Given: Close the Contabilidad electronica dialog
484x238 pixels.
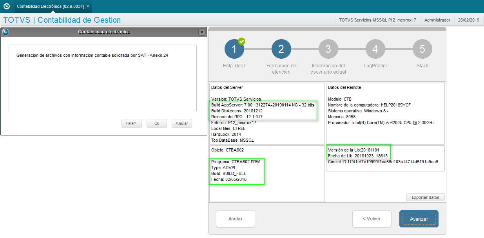Looking at the screenshot, I should click(x=201, y=32).
